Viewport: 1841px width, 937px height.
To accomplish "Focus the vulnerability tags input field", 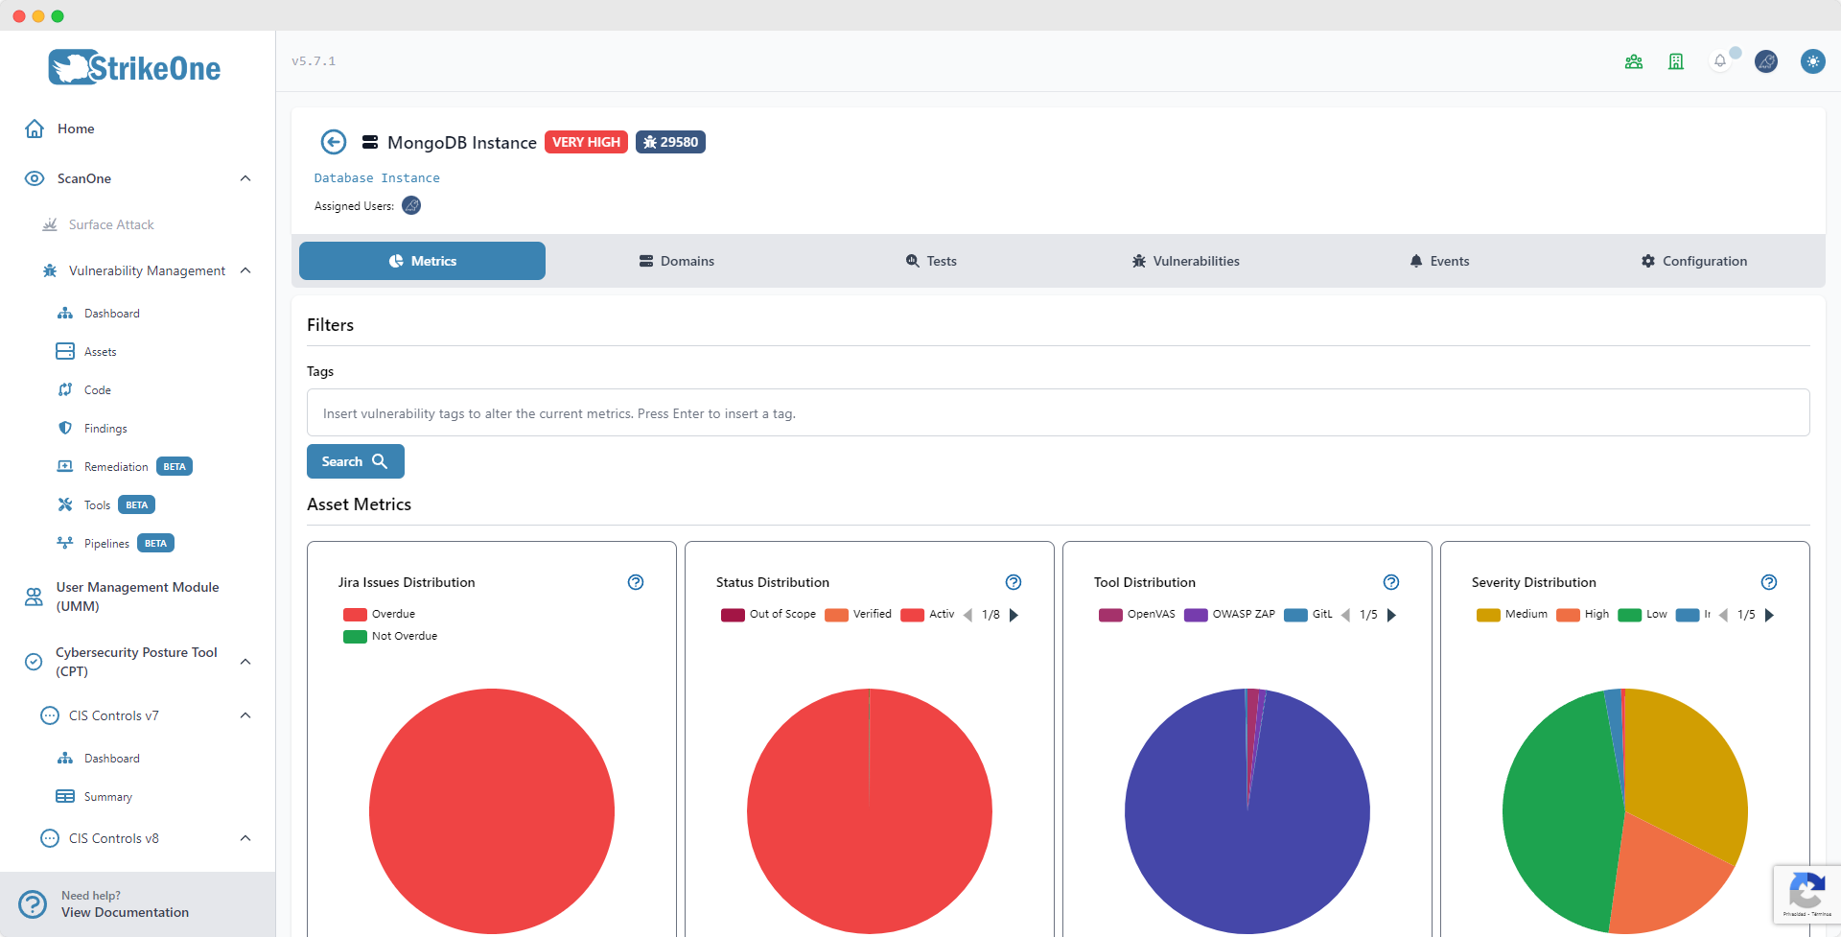I will click(1058, 412).
